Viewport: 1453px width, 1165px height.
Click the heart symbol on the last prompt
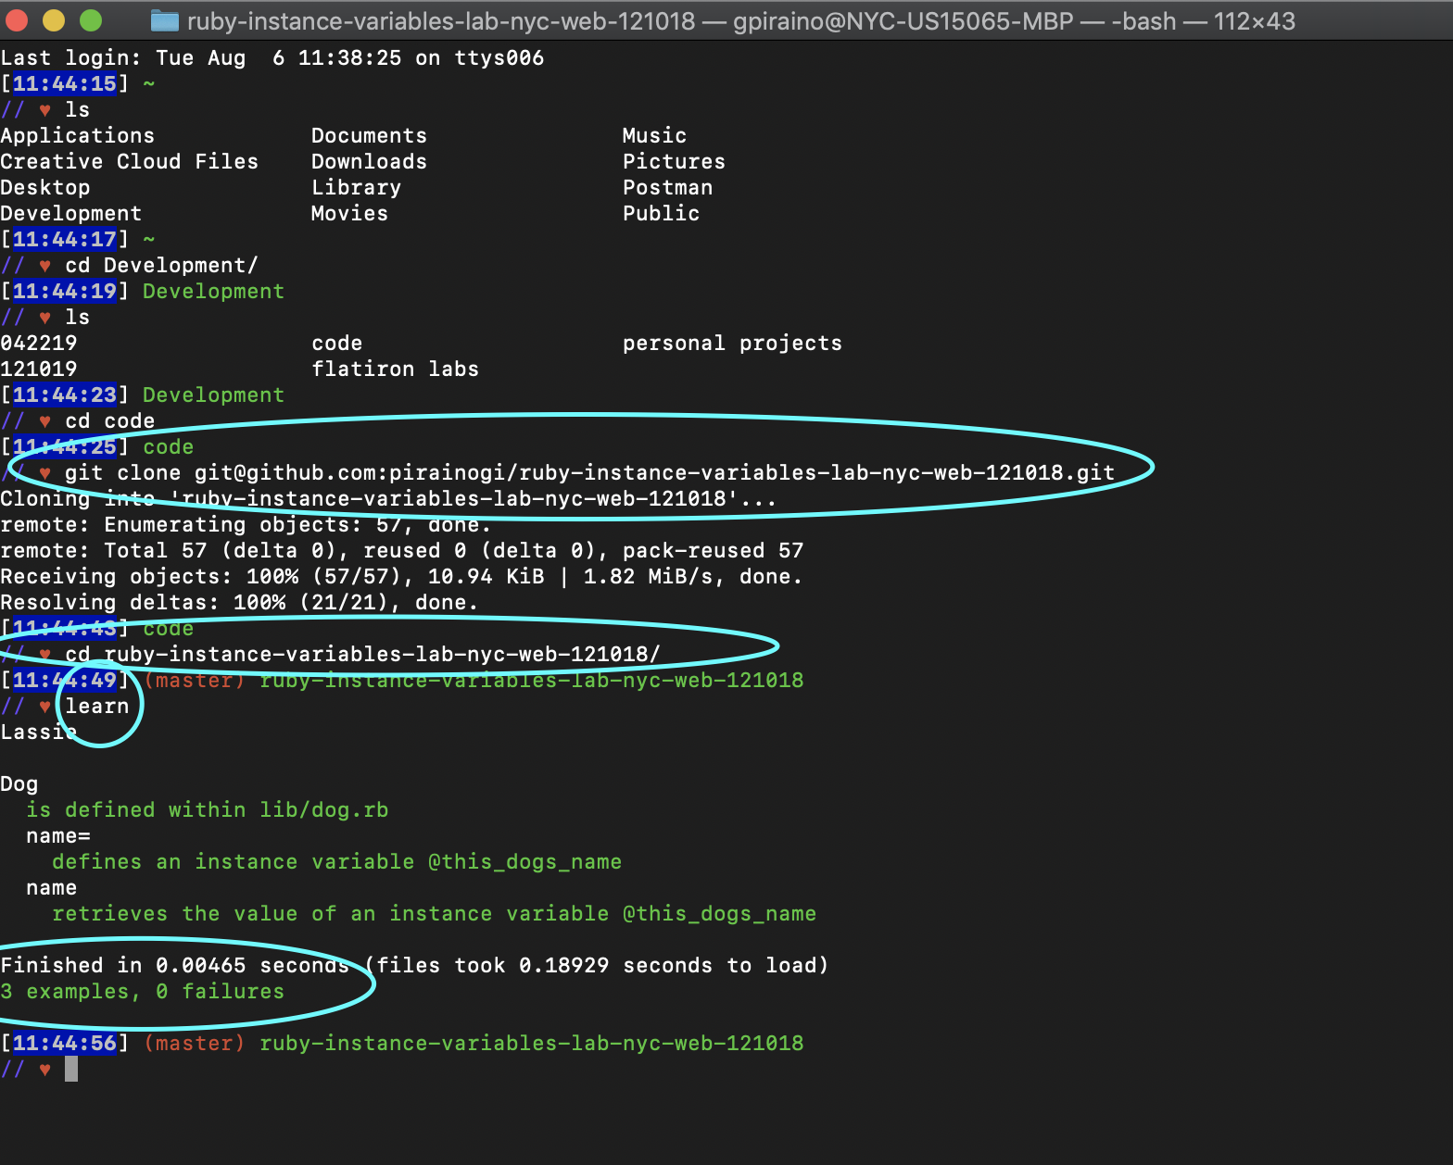point(45,1070)
